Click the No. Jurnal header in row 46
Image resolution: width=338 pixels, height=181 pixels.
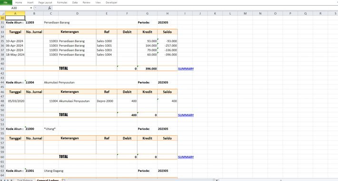tap(34, 91)
